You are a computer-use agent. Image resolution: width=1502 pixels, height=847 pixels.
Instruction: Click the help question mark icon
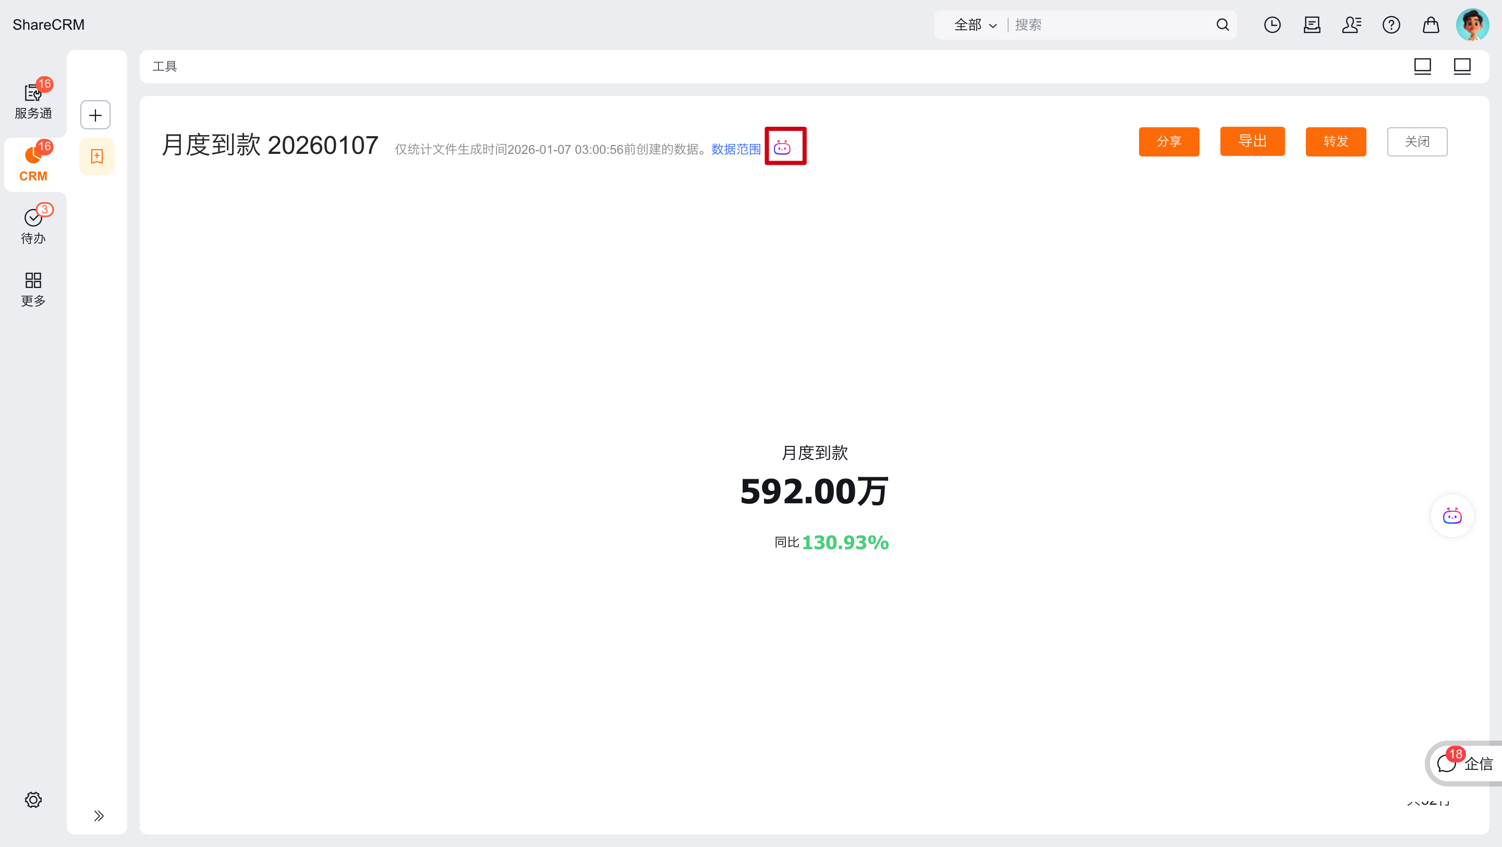point(1390,25)
